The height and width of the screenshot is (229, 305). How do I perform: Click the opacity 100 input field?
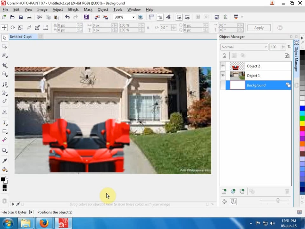tap(275, 47)
